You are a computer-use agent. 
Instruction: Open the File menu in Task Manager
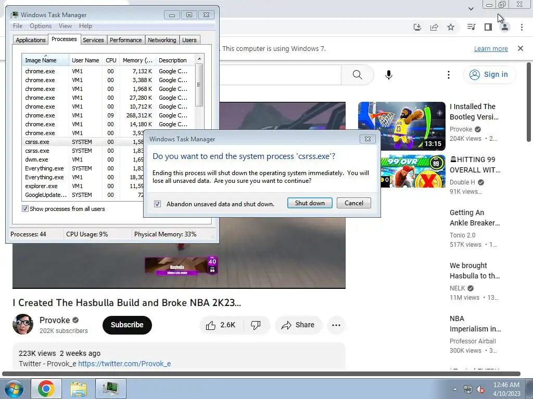tap(18, 26)
